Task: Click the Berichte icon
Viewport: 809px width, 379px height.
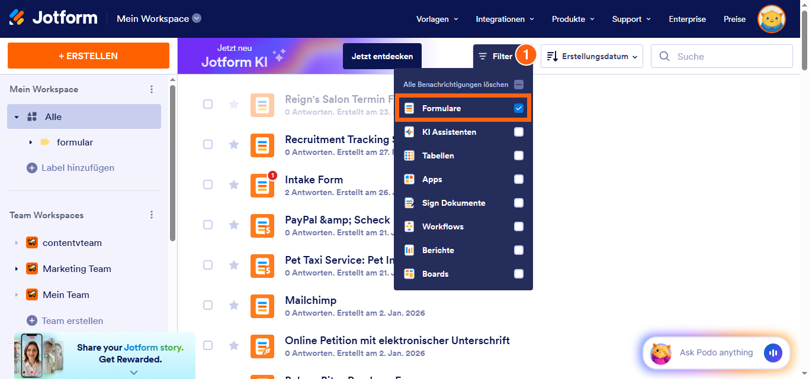Action: click(x=409, y=250)
